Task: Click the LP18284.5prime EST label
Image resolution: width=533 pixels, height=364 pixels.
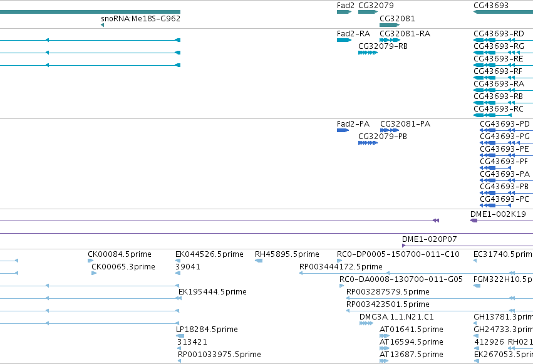Action: pyautogui.click(x=207, y=330)
